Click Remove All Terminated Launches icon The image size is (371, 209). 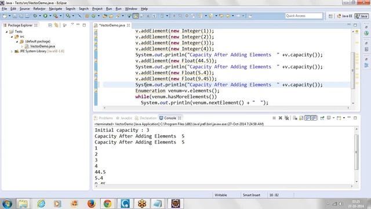click(286, 118)
